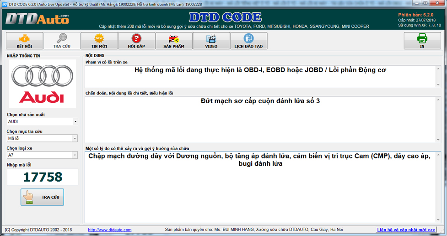The width and height of the screenshot is (447, 236).
Task: Click the IN printer button
Action: point(422,41)
